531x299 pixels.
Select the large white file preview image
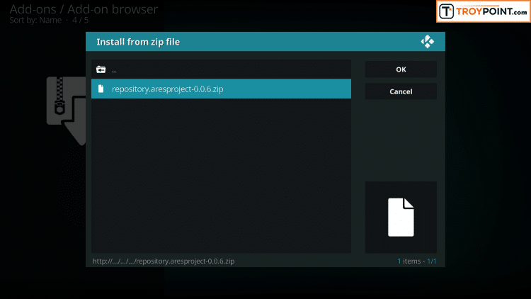click(x=401, y=217)
